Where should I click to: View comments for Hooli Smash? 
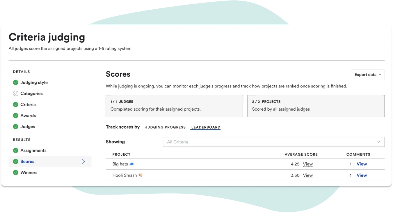click(x=362, y=175)
